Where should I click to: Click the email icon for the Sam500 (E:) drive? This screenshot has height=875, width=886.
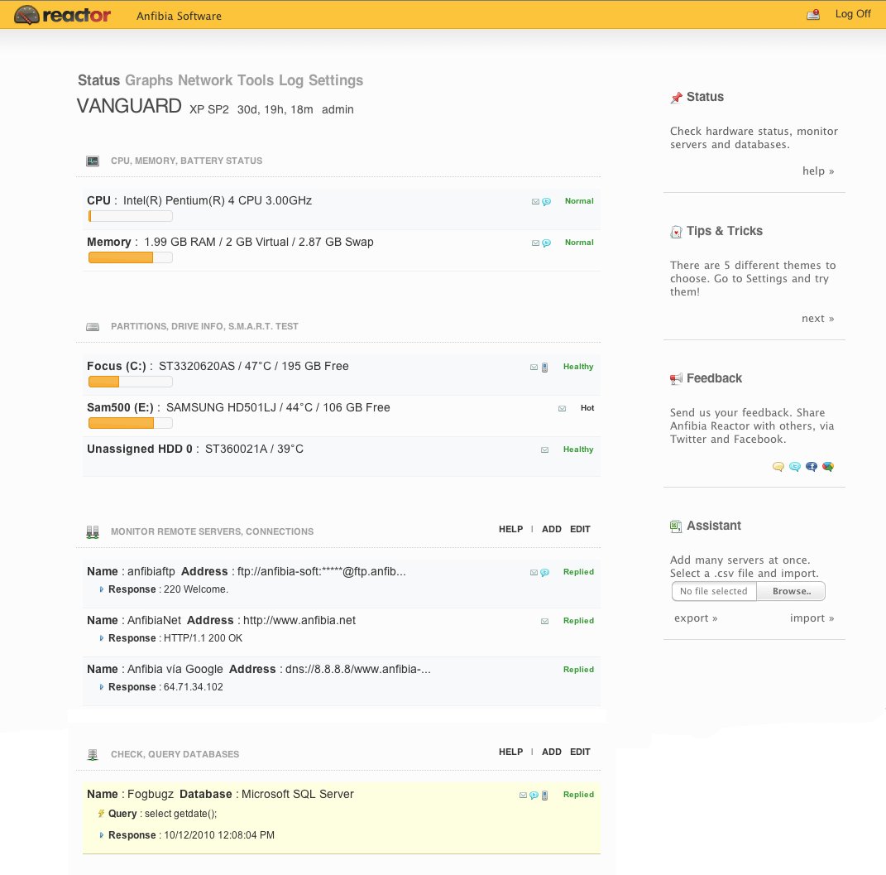(563, 408)
